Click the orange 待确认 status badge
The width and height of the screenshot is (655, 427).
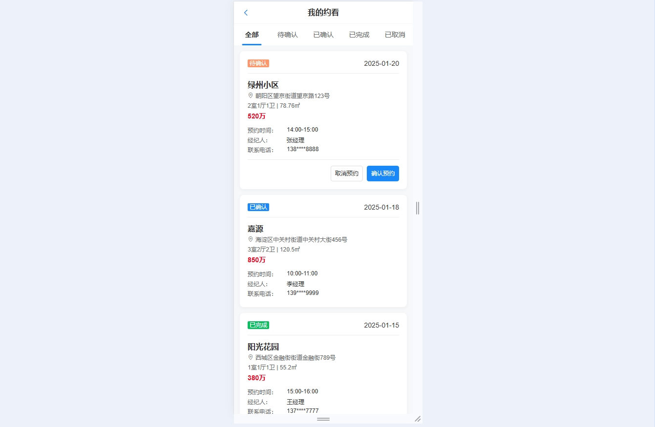(258, 63)
